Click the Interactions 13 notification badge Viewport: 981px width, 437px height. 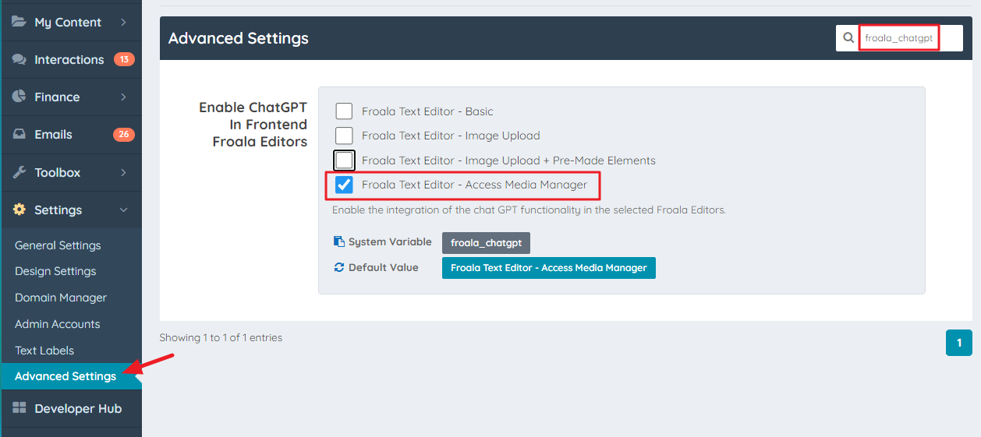[124, 59]
